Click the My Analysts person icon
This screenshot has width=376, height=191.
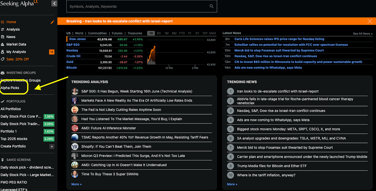3,52
